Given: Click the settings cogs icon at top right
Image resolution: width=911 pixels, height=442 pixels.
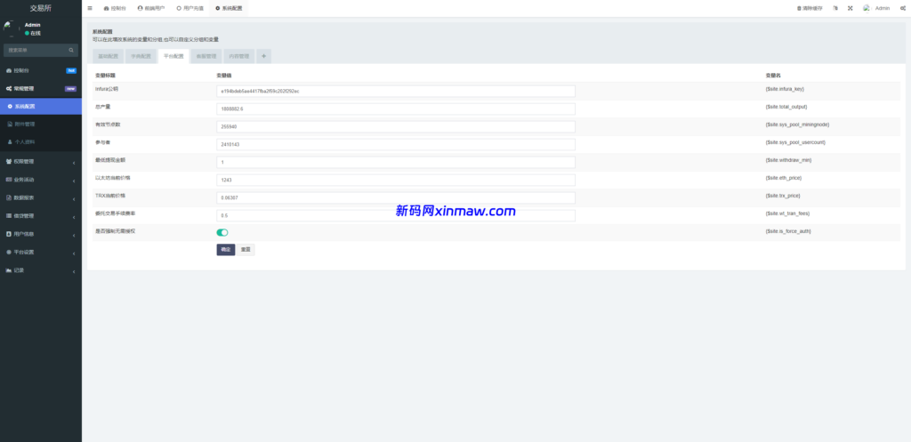Looking at the screenshot, I should (x=903, y=8).
